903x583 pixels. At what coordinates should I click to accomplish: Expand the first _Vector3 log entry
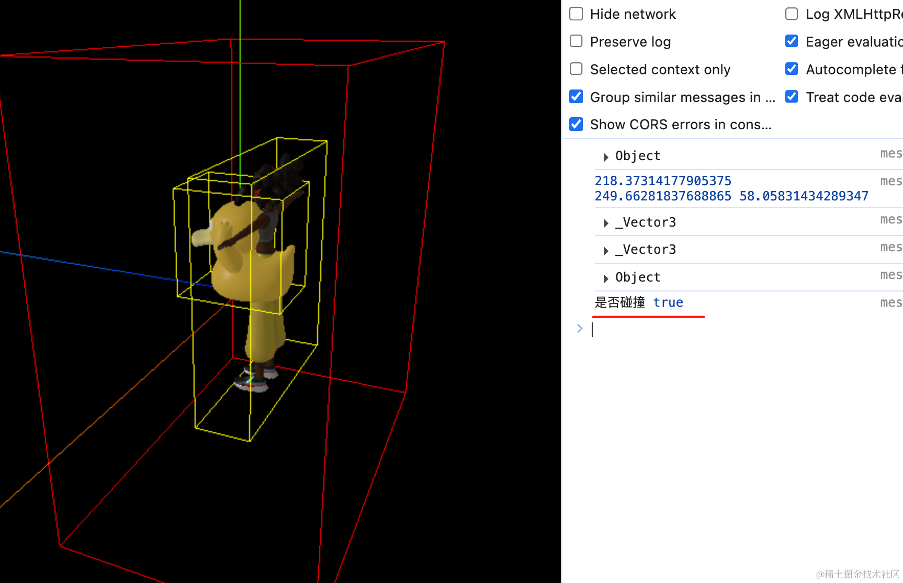[606, 223]
